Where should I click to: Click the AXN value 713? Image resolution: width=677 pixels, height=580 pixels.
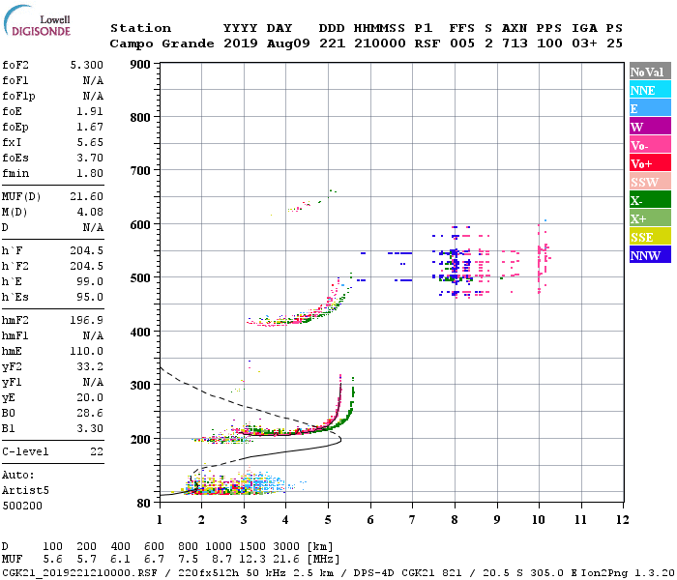pos(515,43)
